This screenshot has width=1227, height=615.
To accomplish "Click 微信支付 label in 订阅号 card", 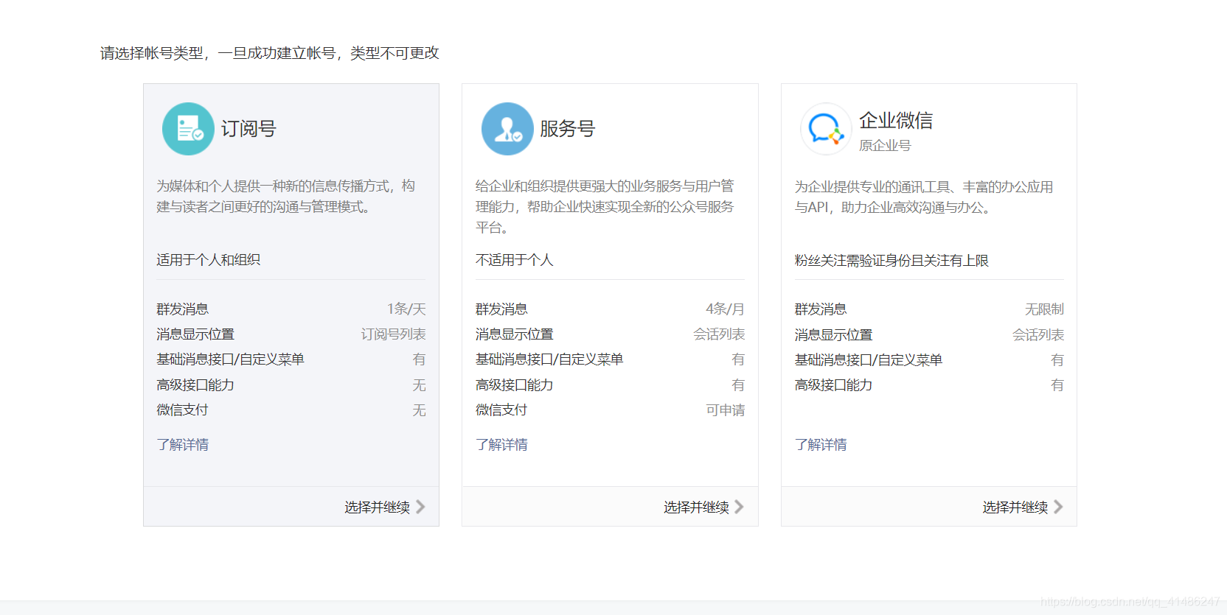I will tap(182, 410).
